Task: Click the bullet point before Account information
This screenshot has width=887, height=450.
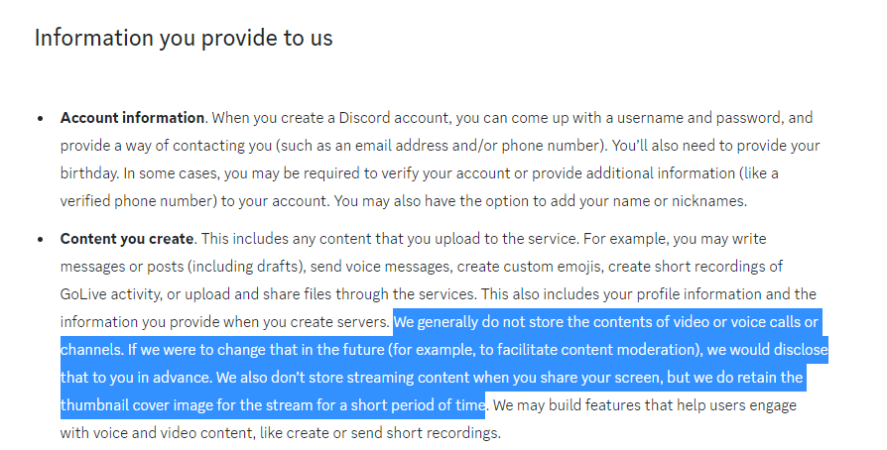Action: point(40,118)
